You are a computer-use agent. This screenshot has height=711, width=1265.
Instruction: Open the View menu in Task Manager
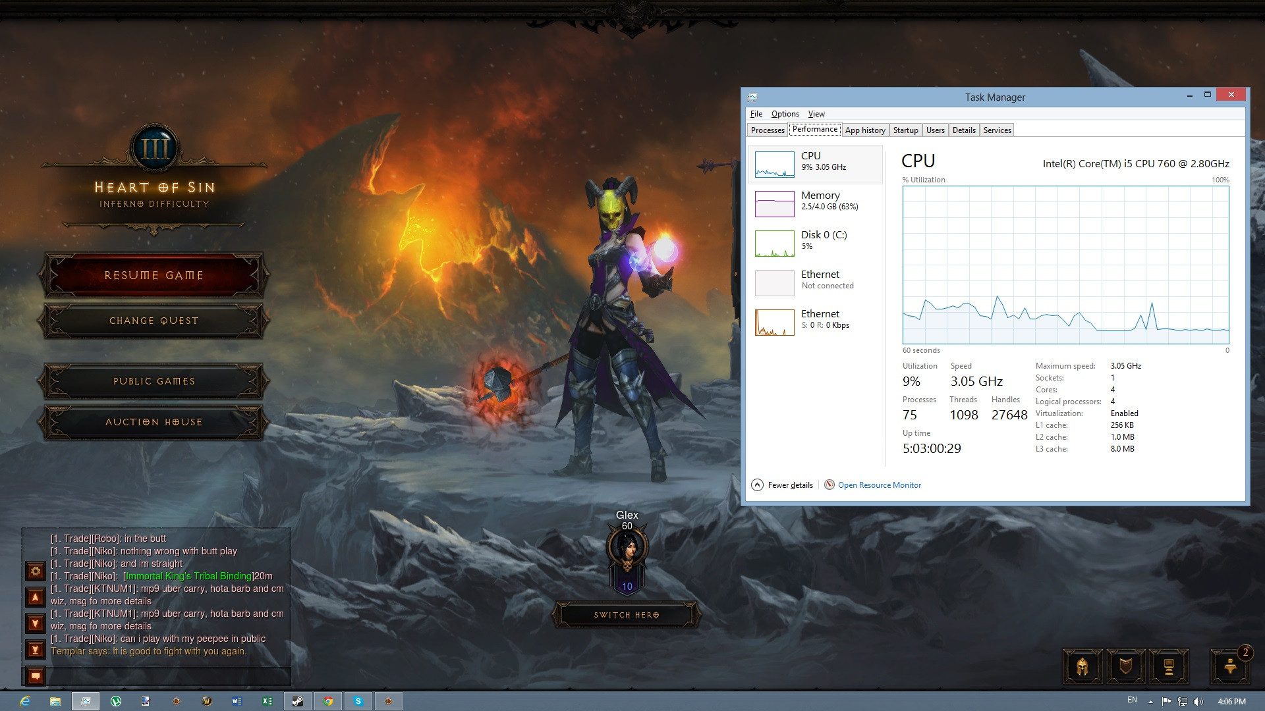816,114
